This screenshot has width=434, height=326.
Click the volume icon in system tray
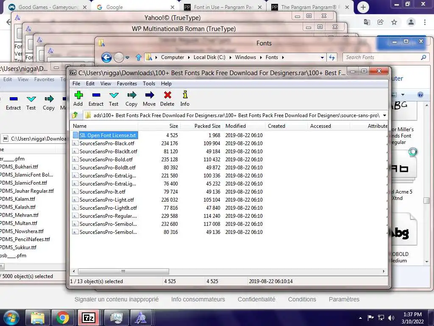coord(391,318)
